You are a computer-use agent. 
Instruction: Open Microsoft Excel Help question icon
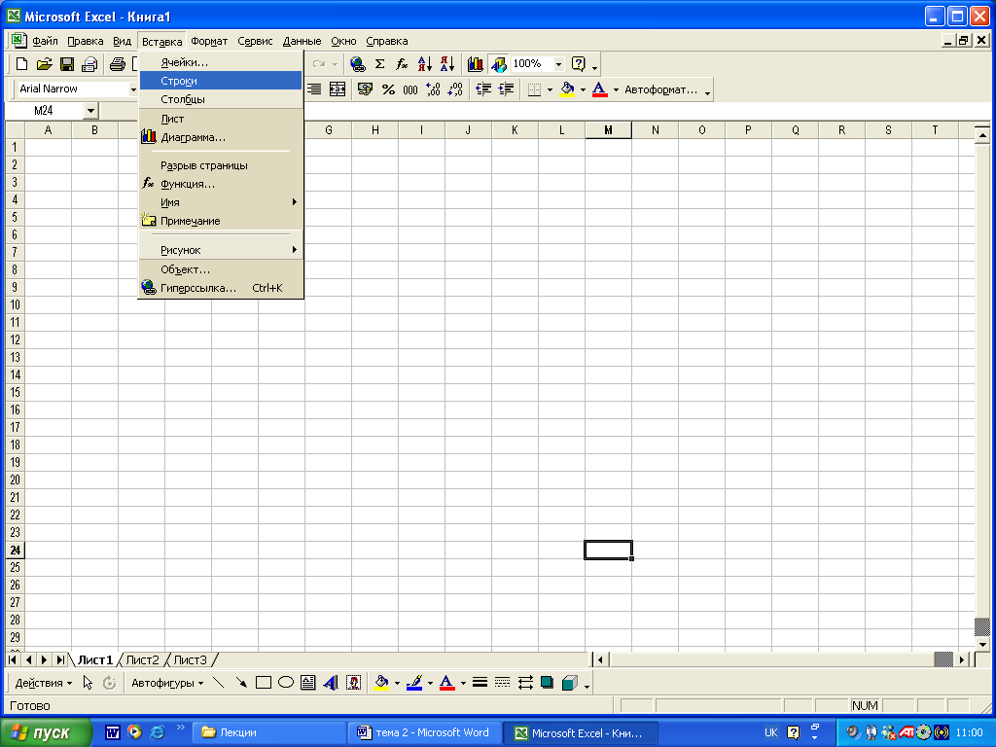click(x=578, y=64)
